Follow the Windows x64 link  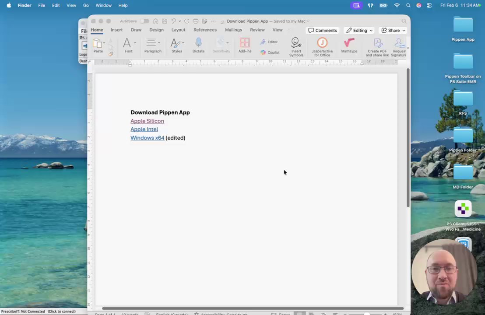pyautogui.click(x=147, y=138)
